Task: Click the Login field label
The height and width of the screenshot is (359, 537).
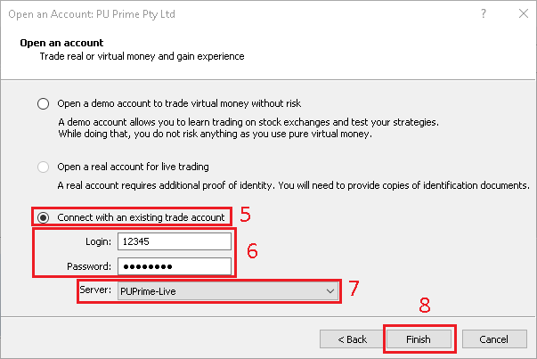Action: 97,241
